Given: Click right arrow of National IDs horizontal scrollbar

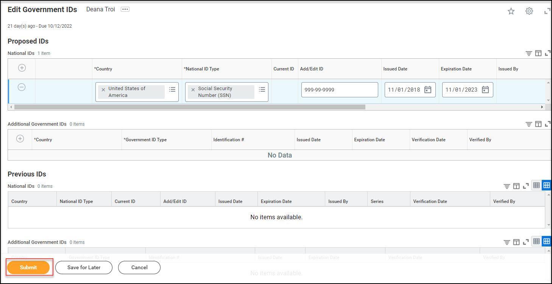Looking at the screenshot, I should point(542,107).
